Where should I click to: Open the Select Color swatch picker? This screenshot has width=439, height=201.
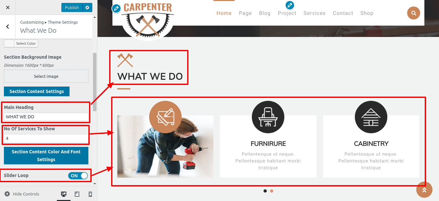(21, 43)
